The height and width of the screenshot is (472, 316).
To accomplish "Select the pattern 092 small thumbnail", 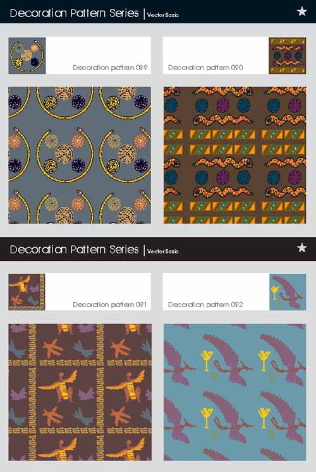I will click(288, 292).
